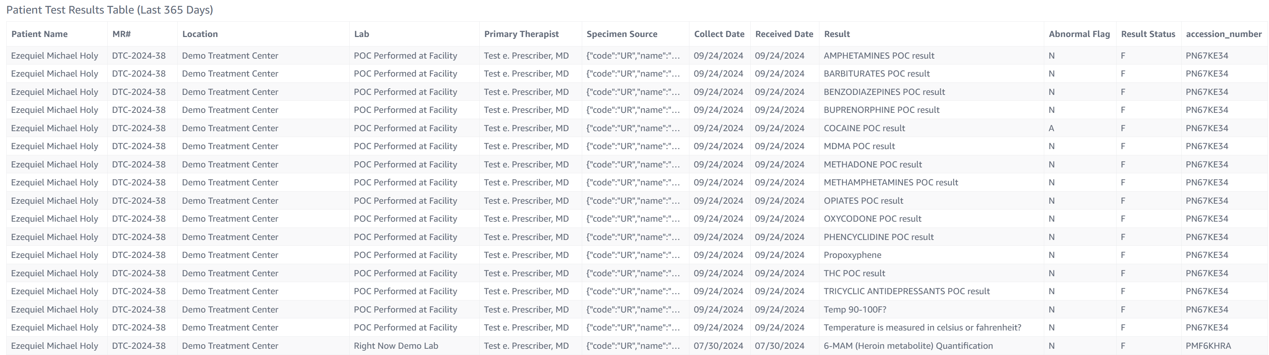Click the Abnormal Flag column header
1269x355 pixels.
point(1079,34)
